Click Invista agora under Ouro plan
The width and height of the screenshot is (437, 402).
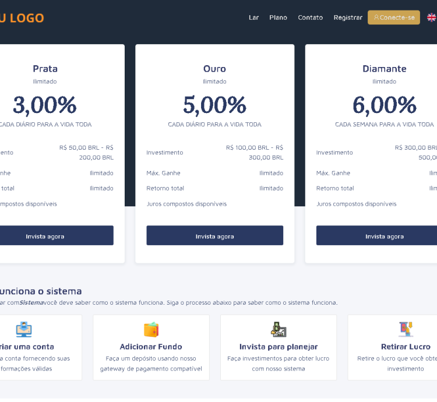point(214,235)
